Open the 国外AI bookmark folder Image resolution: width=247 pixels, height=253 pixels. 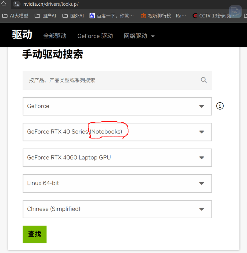point(73,16)
